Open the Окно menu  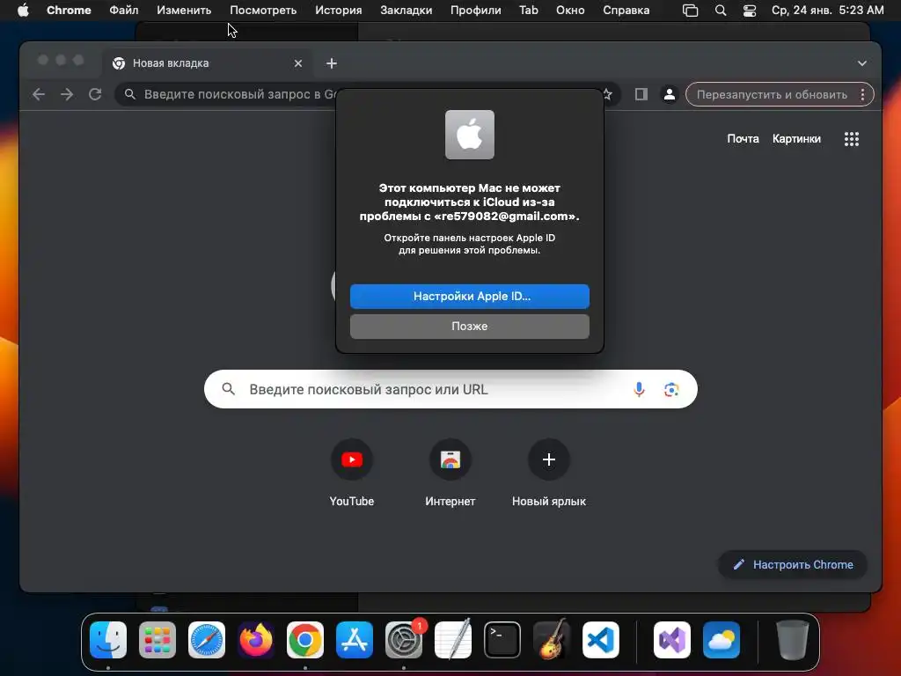click(x=570, y=11)
